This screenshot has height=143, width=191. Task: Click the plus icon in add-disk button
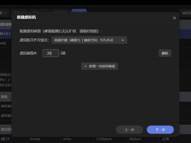pos(85,66)
